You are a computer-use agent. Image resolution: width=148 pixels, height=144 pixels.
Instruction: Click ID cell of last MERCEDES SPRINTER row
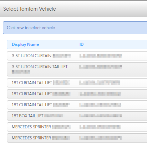point(100,138)
